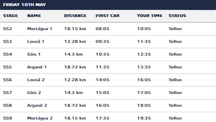The height and width of the screenshot is (122, 216).
Task: Click the 12:35 your time for SS4
Action: (x=144, y=54)
